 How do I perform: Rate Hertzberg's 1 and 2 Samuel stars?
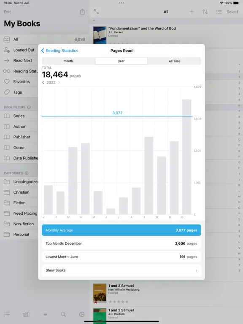click(x=119, y=302)
